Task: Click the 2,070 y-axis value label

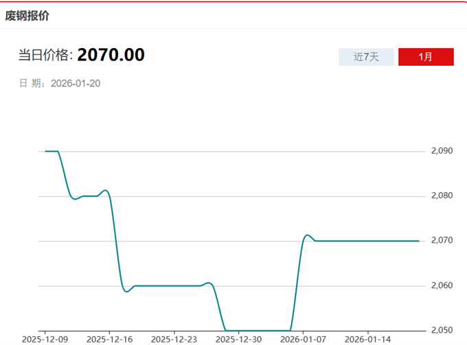Action: (440, 241)
